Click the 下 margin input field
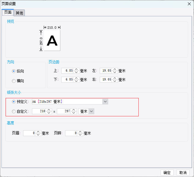 pyautogui.click(x=67, y=80)
